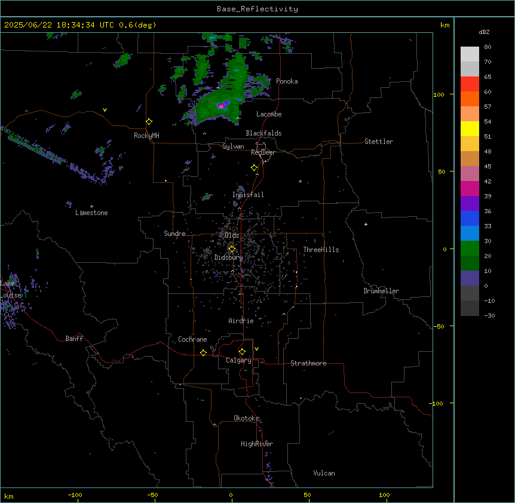This screenshot has height=503, width=515.
Task: Click the RedDeer city label
Action: (263, 152)
